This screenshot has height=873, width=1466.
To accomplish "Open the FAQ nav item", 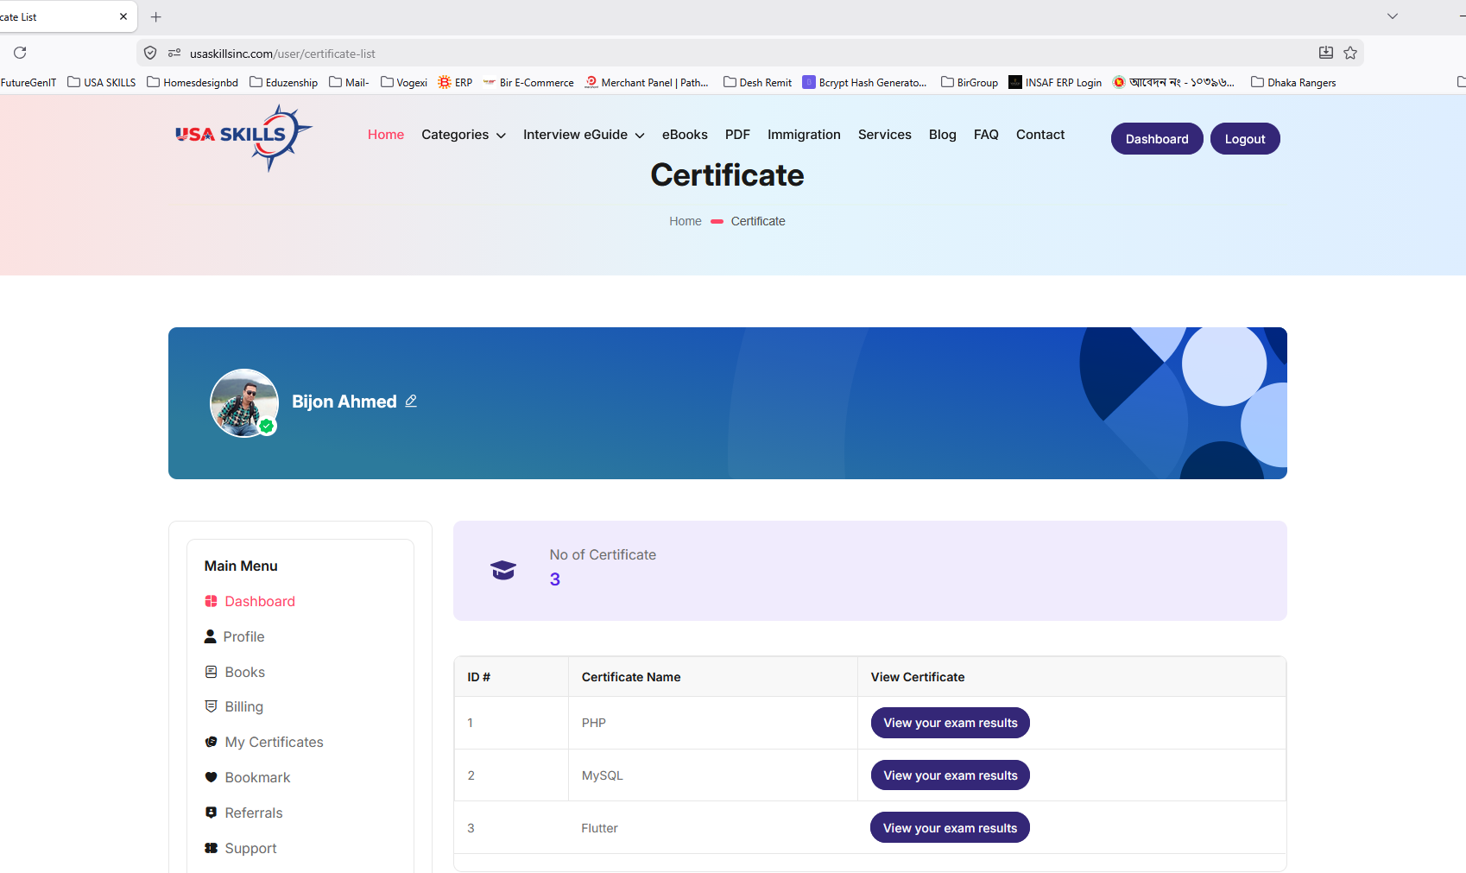I will 986,135.
